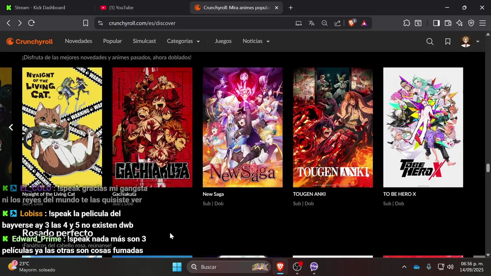Click the page vertical scrollbar thumb

[488, 168]
